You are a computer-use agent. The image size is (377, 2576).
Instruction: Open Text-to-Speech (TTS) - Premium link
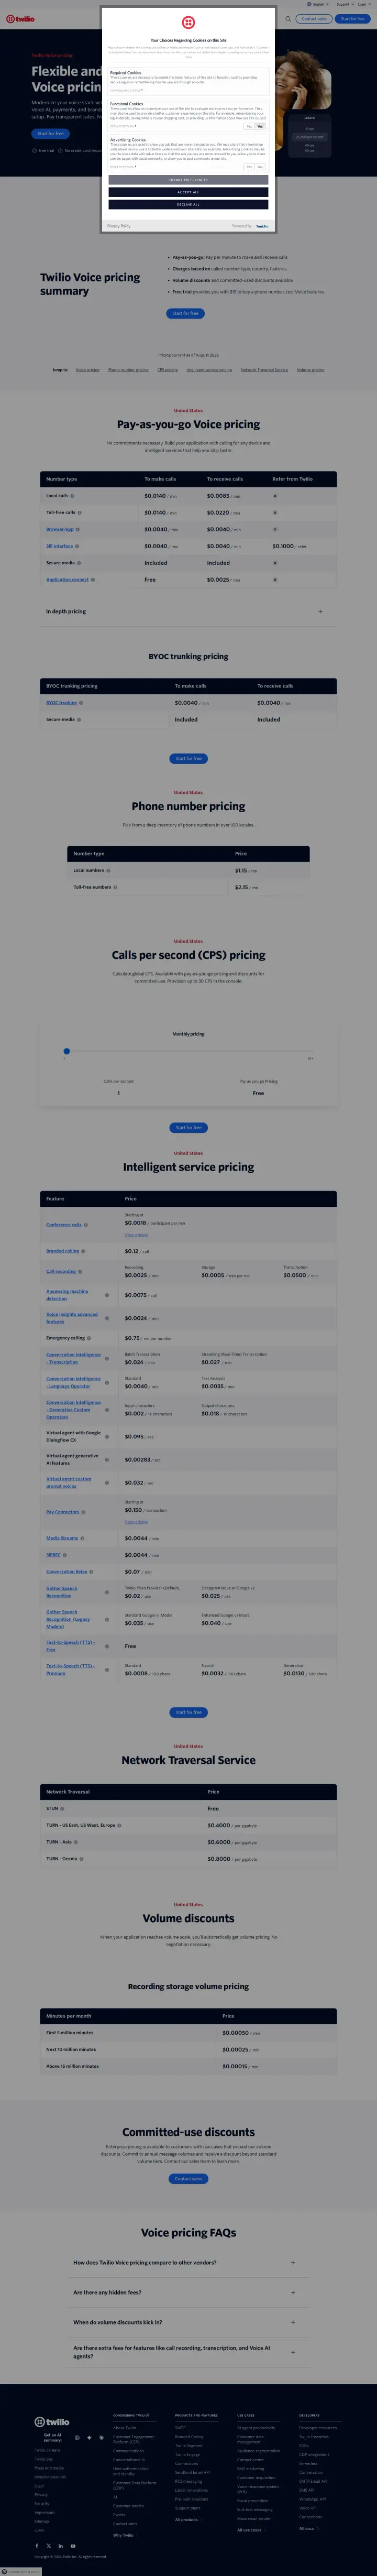click(70, 1670)
